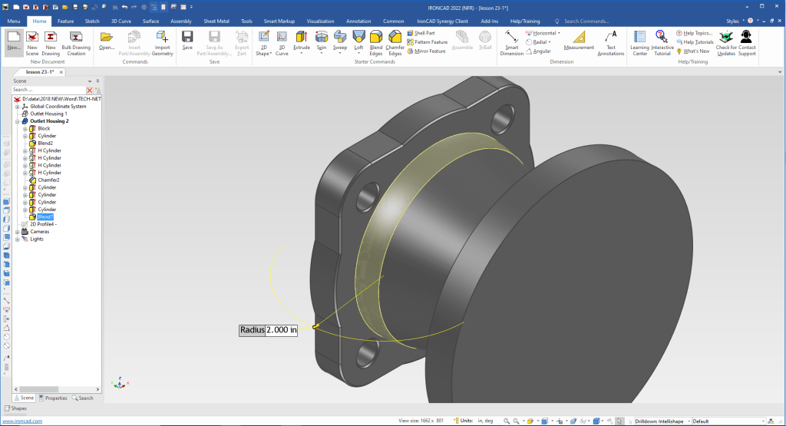786x426 pixels.
Task: Open the Horizontal dimension dropdown
Action: click(x=559, y=33)
